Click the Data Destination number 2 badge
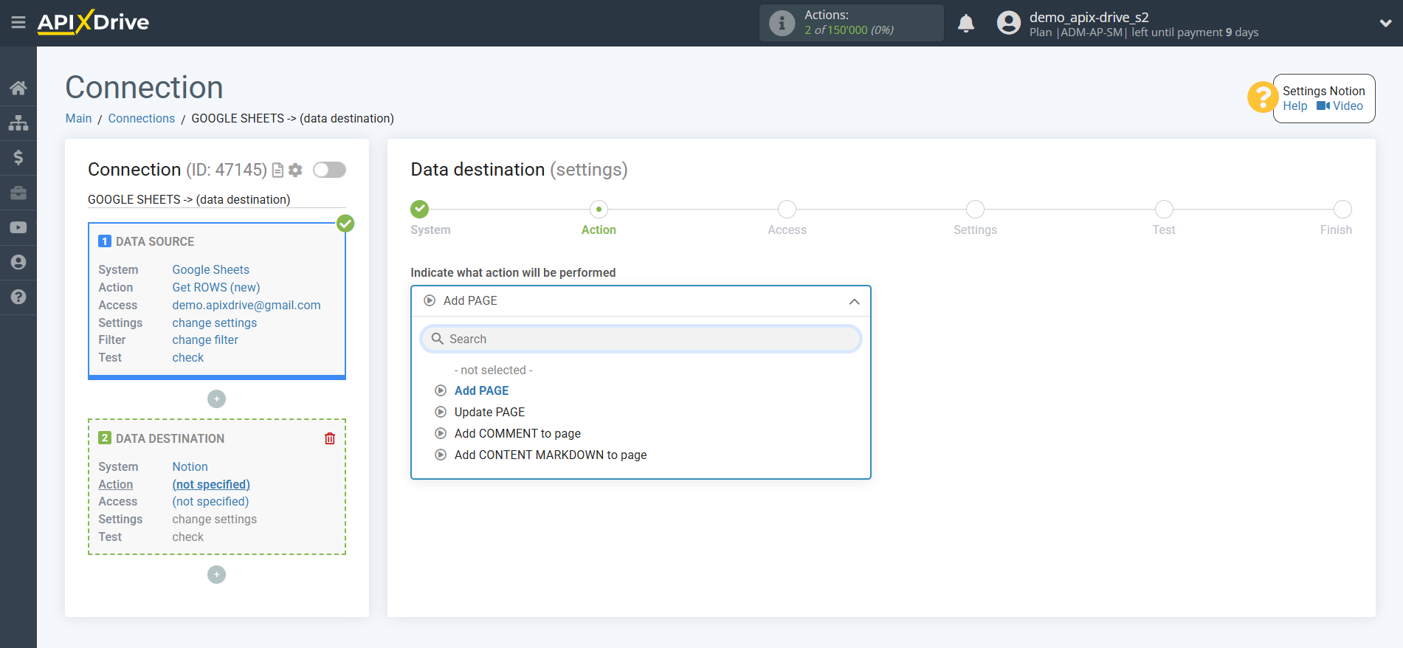Image resolution: width=1403 pixels, height=648 pixels. (x=105, y=438)
